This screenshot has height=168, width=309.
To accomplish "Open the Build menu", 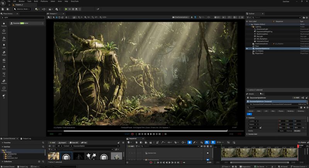I will tap(36, 1).
